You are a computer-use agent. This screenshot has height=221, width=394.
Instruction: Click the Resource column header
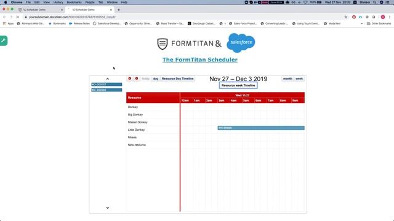pyautogui.click(x=153, y=98)
